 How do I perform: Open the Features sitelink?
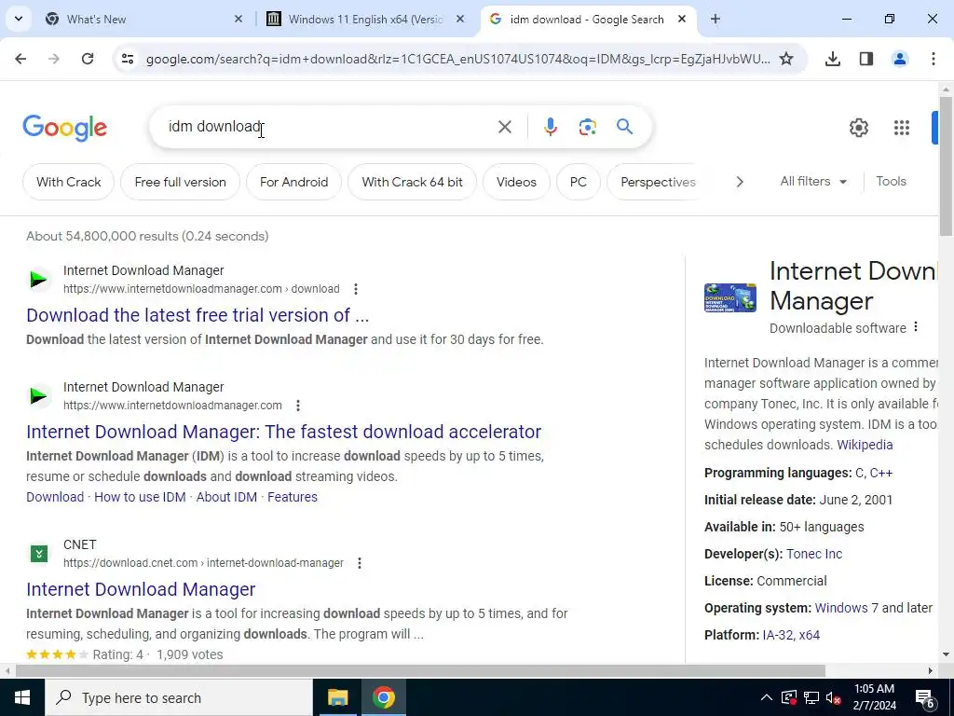pyautogui.click(x=292, y=497)
